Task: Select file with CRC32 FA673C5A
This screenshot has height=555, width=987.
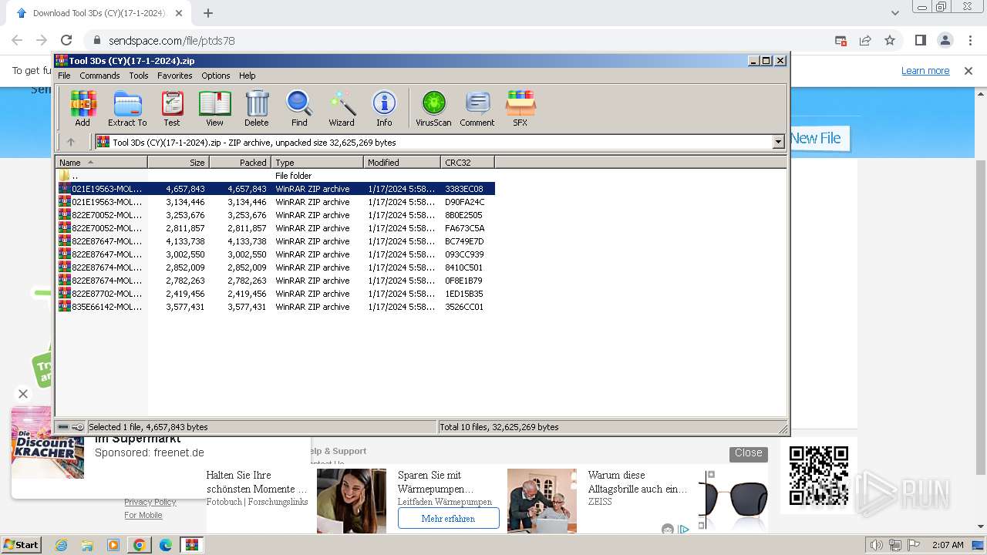Action: coord(275,228)
